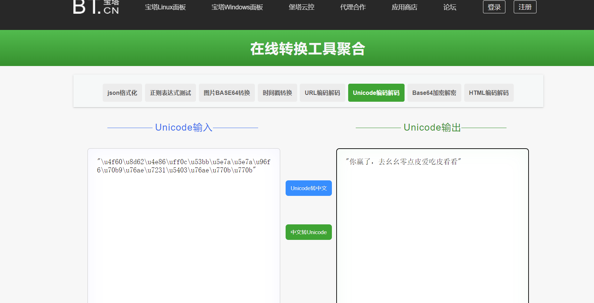Click the 注册 register button
Viewport: 594px width, 303px height.
pyautogui.click(x=525, y=7)
